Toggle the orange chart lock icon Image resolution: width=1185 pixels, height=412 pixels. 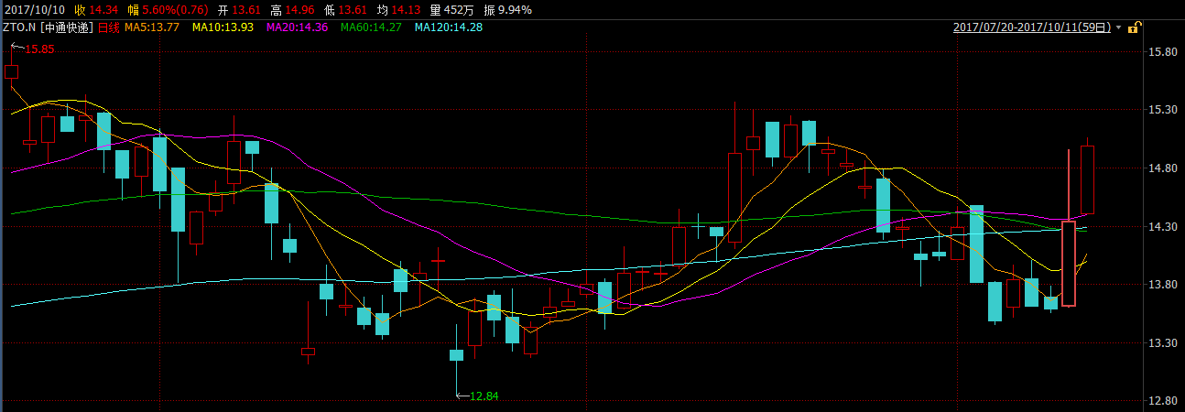tap(1134, 27)
